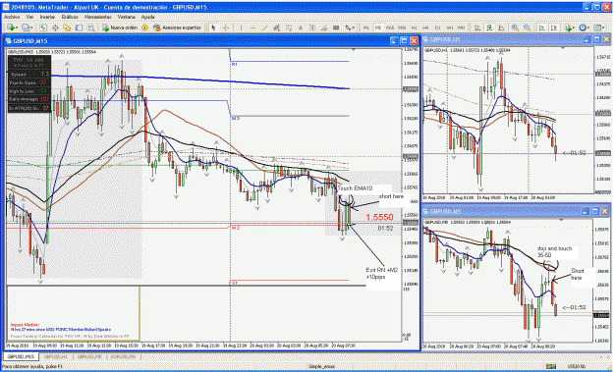Click the connection status bars indicator
This screenshot has width=614, height=372.
(551, 366)
